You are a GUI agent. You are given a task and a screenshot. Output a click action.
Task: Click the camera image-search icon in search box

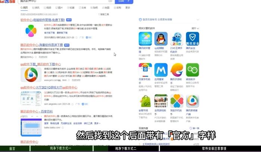110,1
